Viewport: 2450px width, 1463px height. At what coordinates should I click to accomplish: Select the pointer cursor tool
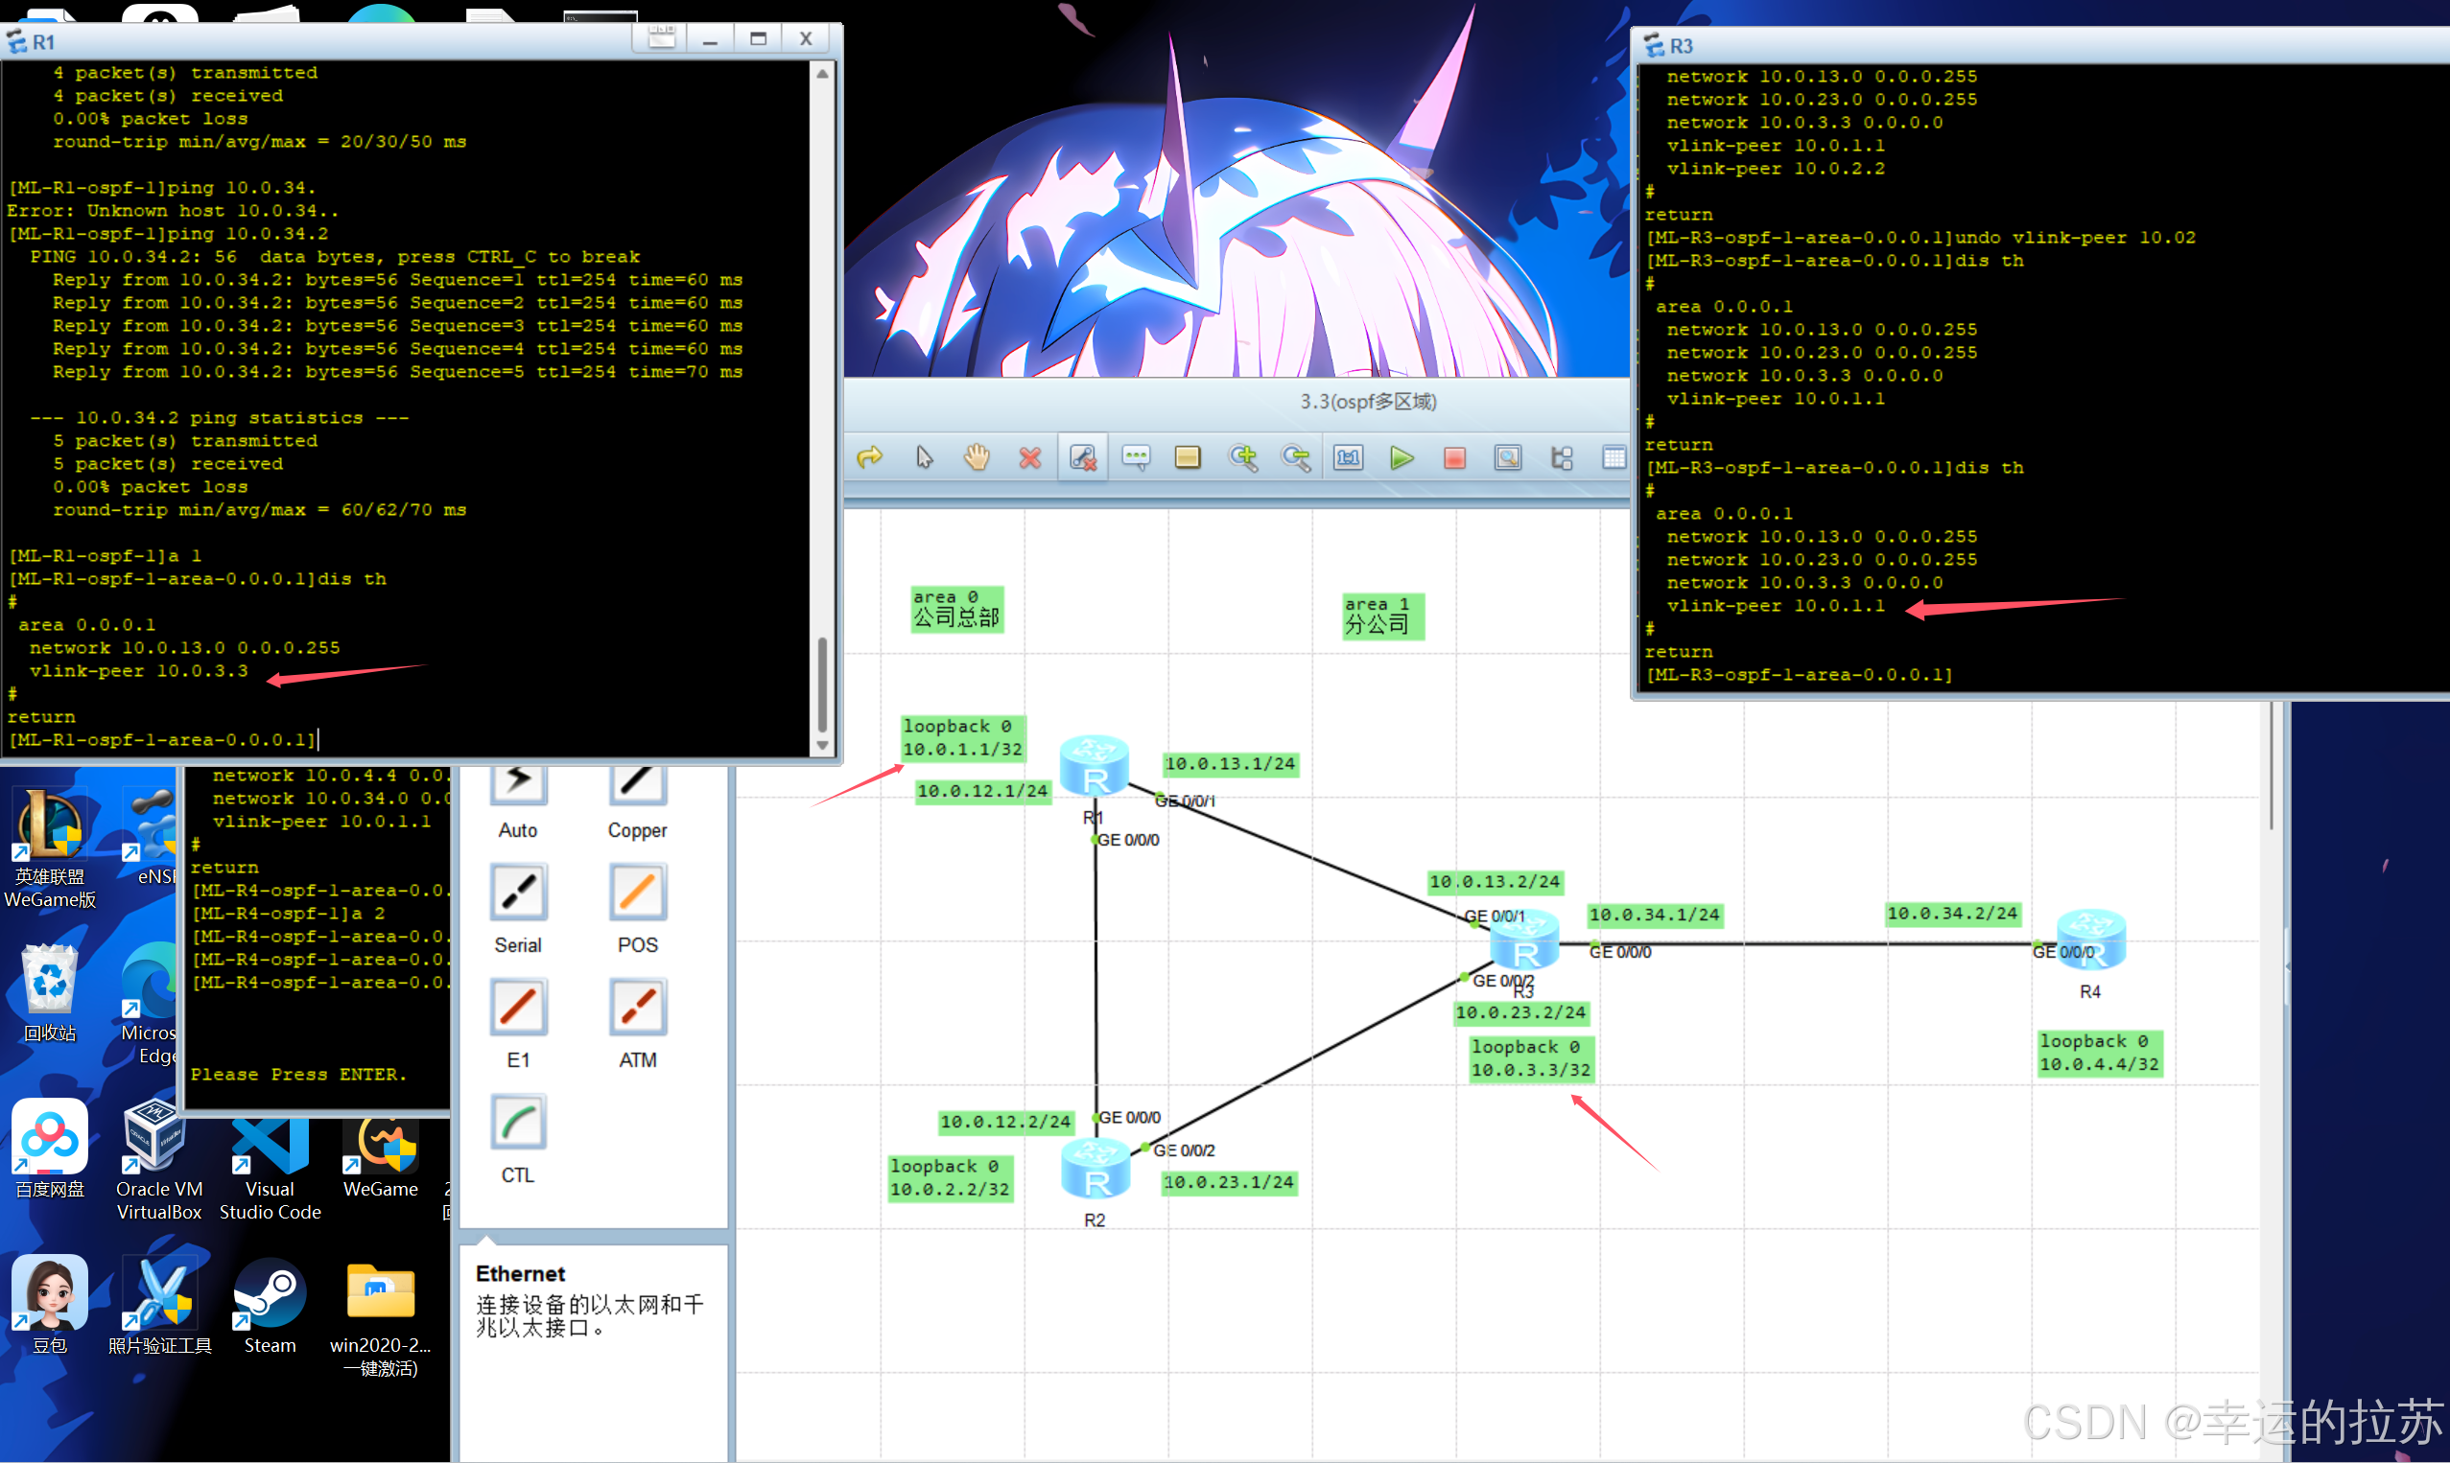pos(924,457)
